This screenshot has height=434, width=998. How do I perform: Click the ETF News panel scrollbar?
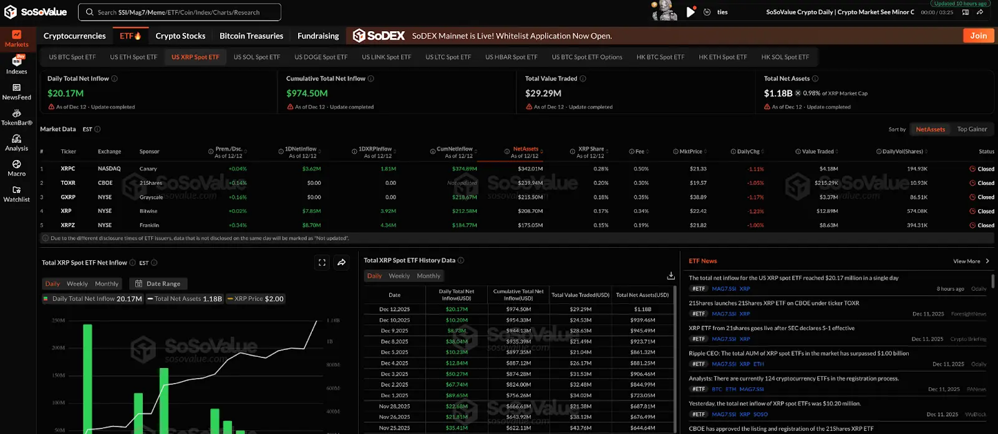[x=993, y=280]
